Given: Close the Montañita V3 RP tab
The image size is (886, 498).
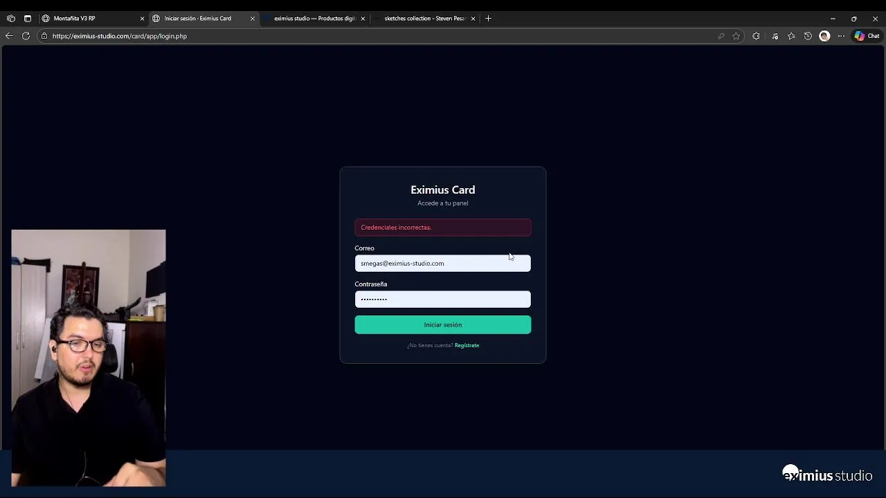Looking at the screenshot, I should point(142,19).
